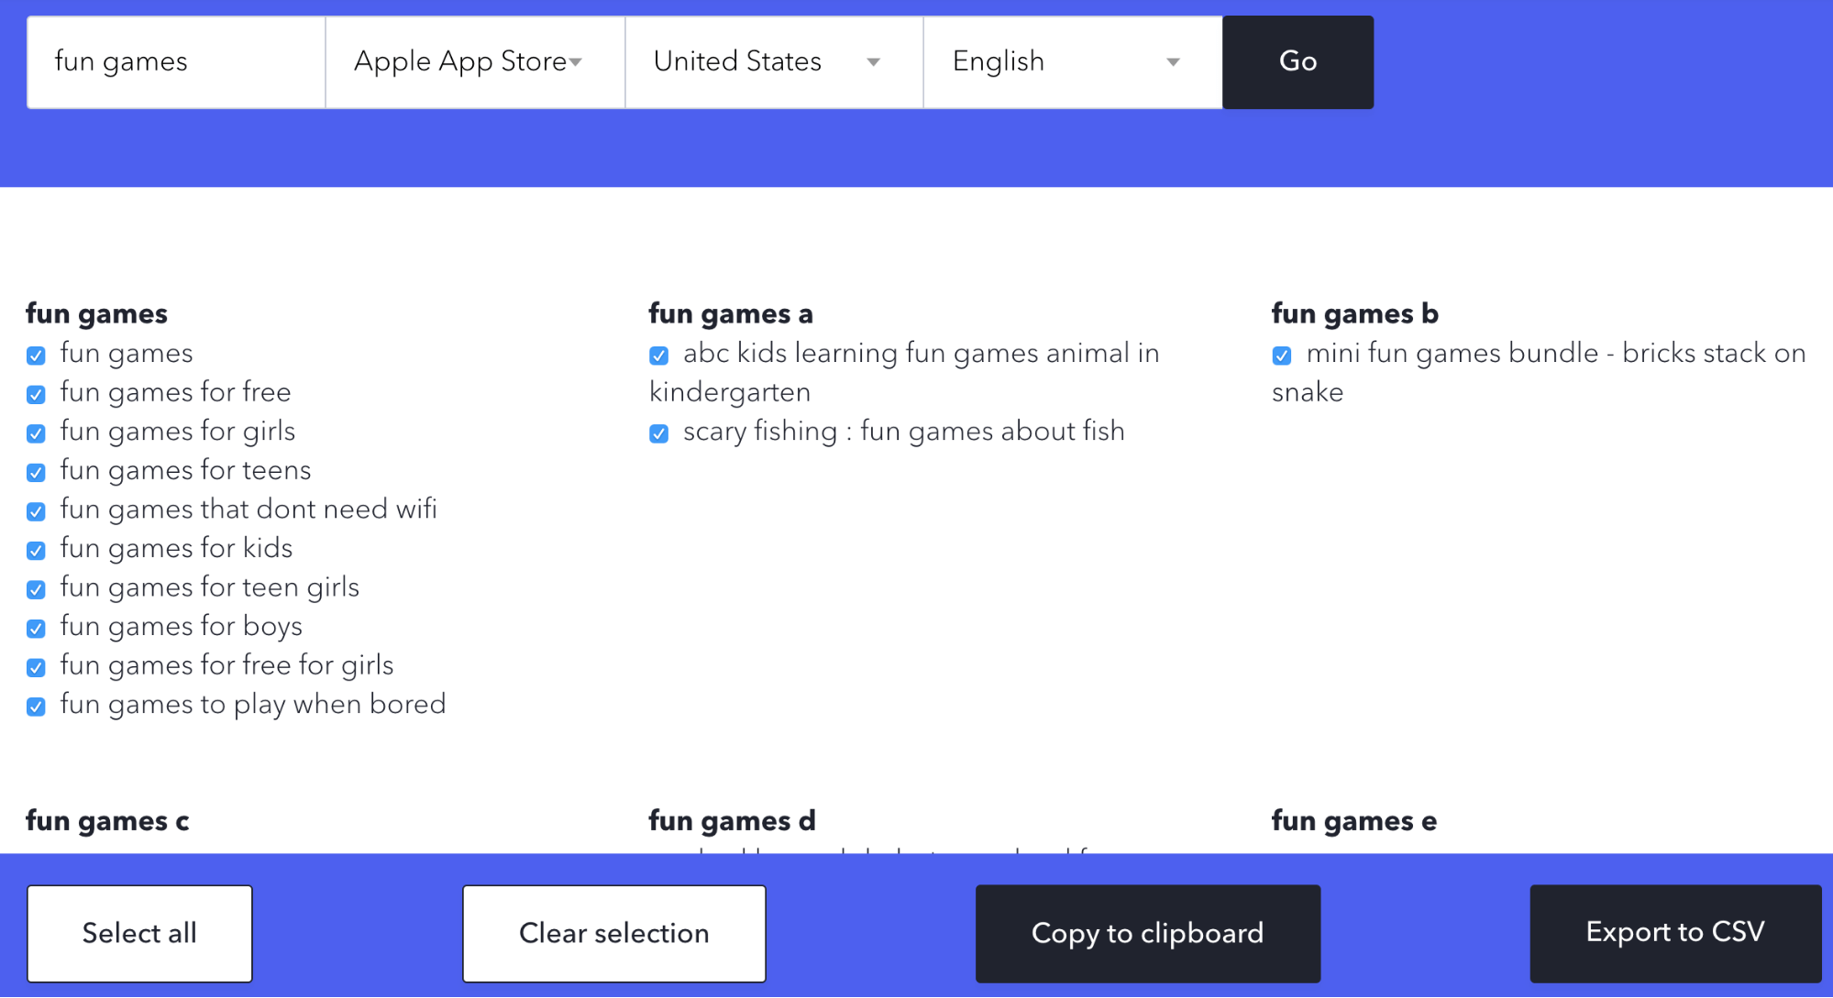
Task: Click Clear selection
Action: point(613,933)
